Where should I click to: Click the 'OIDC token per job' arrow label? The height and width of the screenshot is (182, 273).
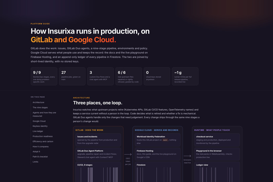pos(128,161)
